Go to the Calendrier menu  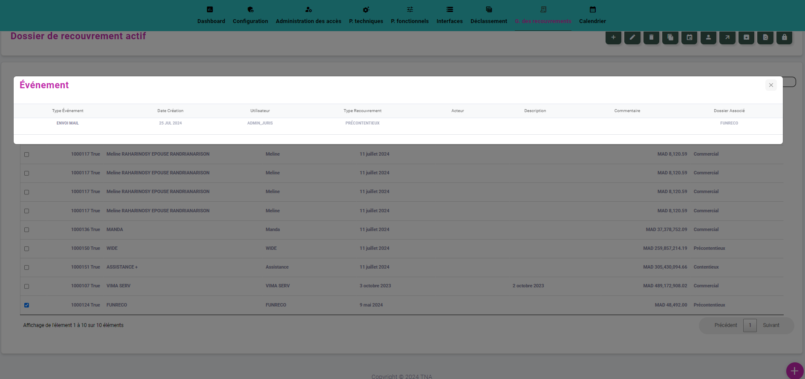(x=592, y=15)
